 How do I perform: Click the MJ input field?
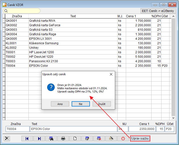[x=123, y=129]
